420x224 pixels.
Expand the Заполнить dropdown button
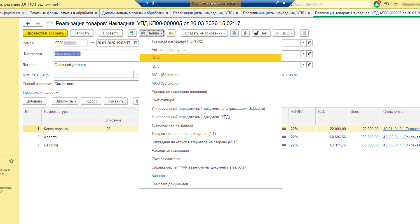click(x=65, y=101)
